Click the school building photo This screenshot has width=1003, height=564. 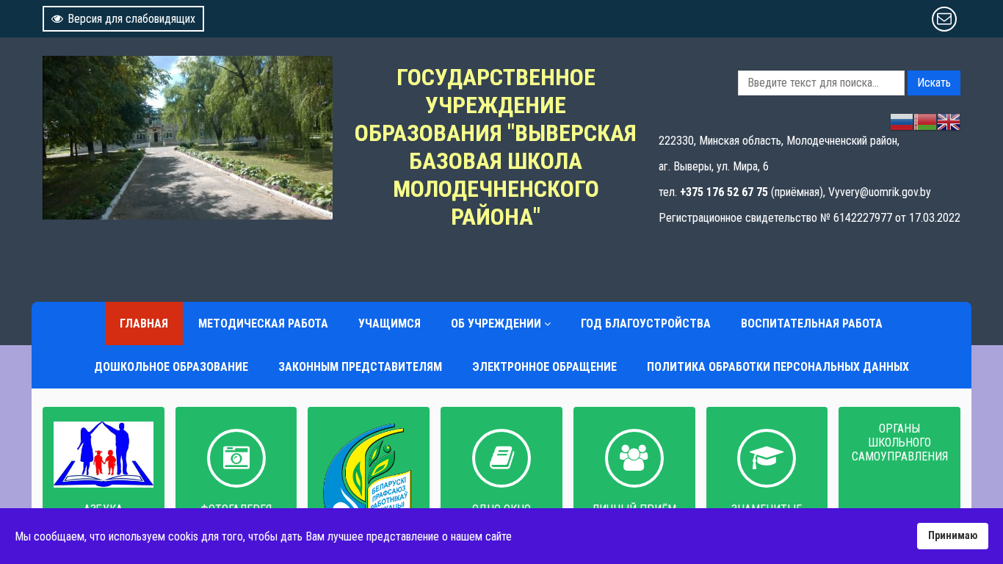187,138
